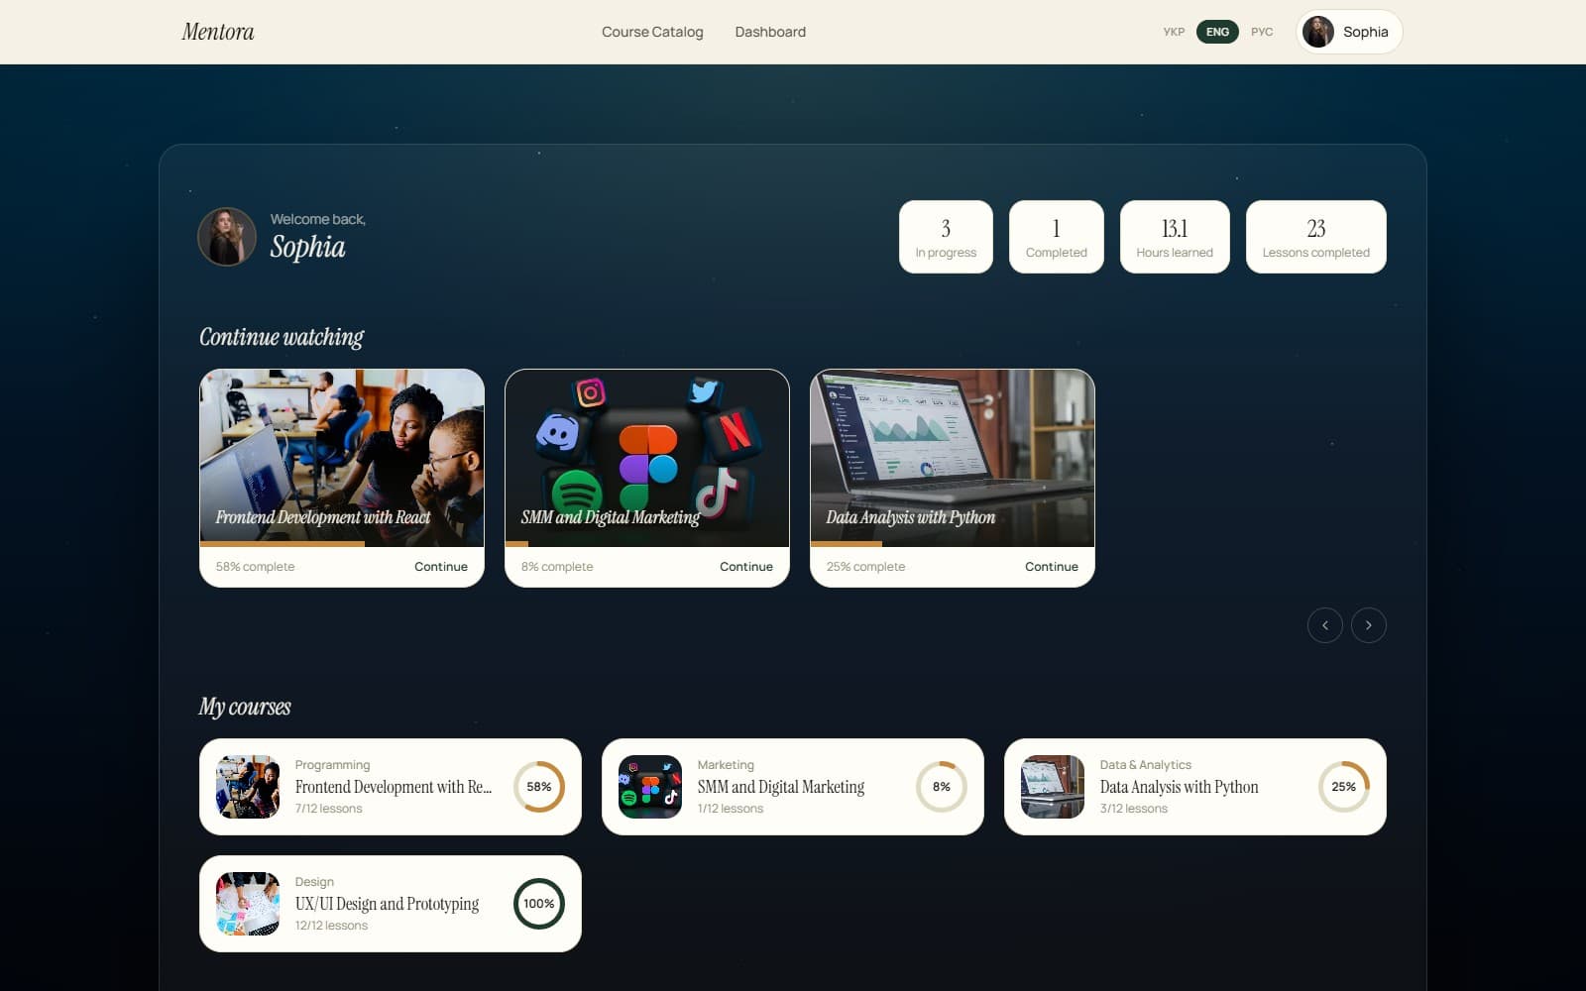Open UX/UI Design and Prototyping course
This screenshot has width=1586, height=991.
(x=387, y=904)
